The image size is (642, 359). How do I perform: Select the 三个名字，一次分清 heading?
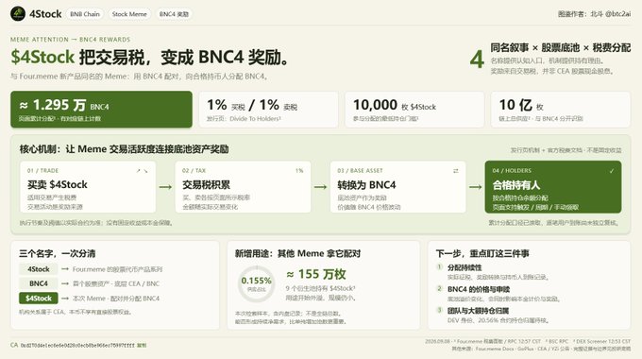click(x=57, y=253)
